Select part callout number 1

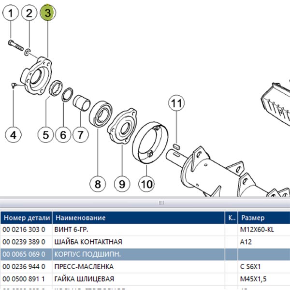[x=11, y=13]
